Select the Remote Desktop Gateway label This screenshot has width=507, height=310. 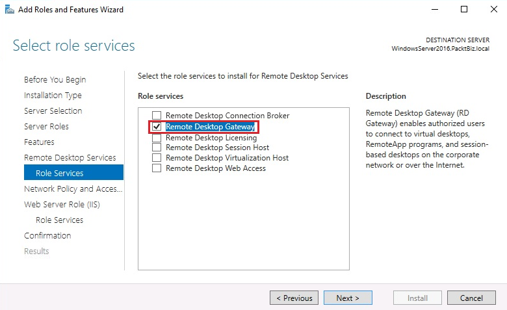coord(210,127)
